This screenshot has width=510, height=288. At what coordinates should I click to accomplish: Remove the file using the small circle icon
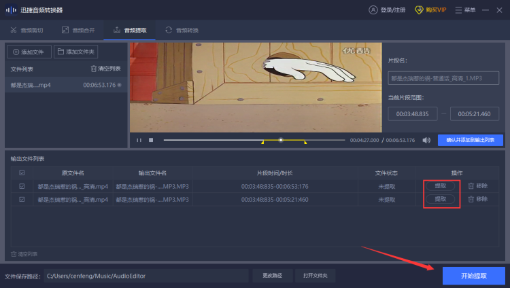click(120, 85)
